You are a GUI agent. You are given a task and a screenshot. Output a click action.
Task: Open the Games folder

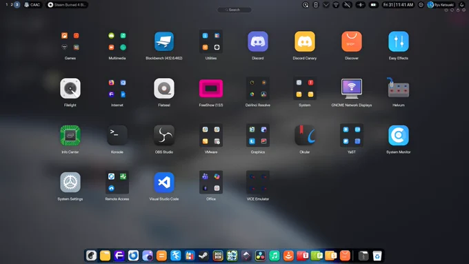70,41
